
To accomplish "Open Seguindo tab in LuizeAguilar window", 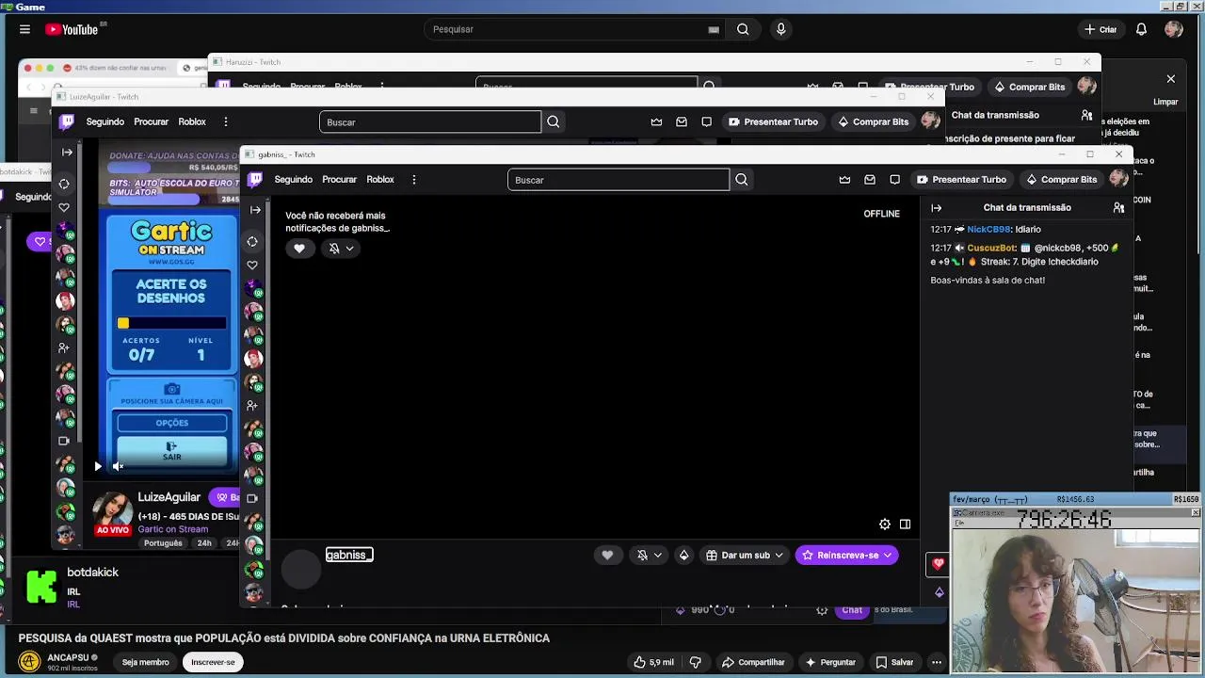I will click(104, 121).
